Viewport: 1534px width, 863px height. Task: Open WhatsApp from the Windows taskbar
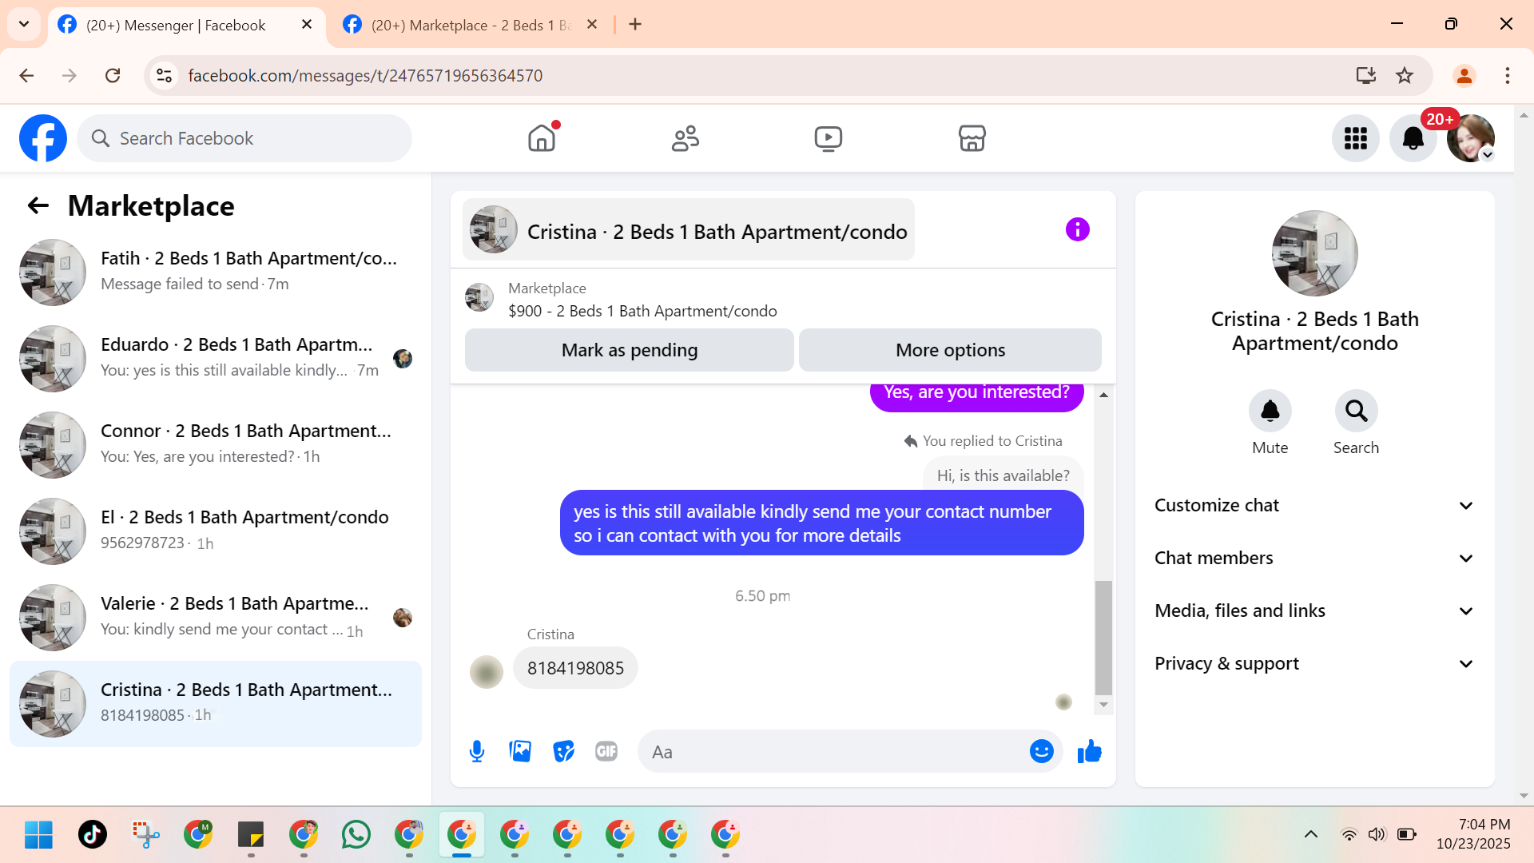tap(356, 835)
